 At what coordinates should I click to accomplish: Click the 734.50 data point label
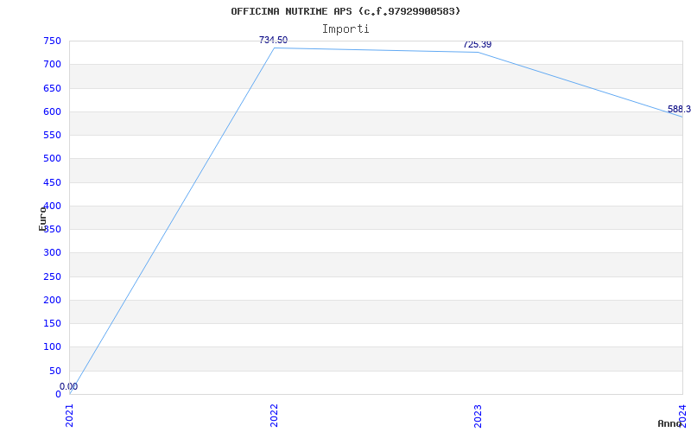(273, 40)
